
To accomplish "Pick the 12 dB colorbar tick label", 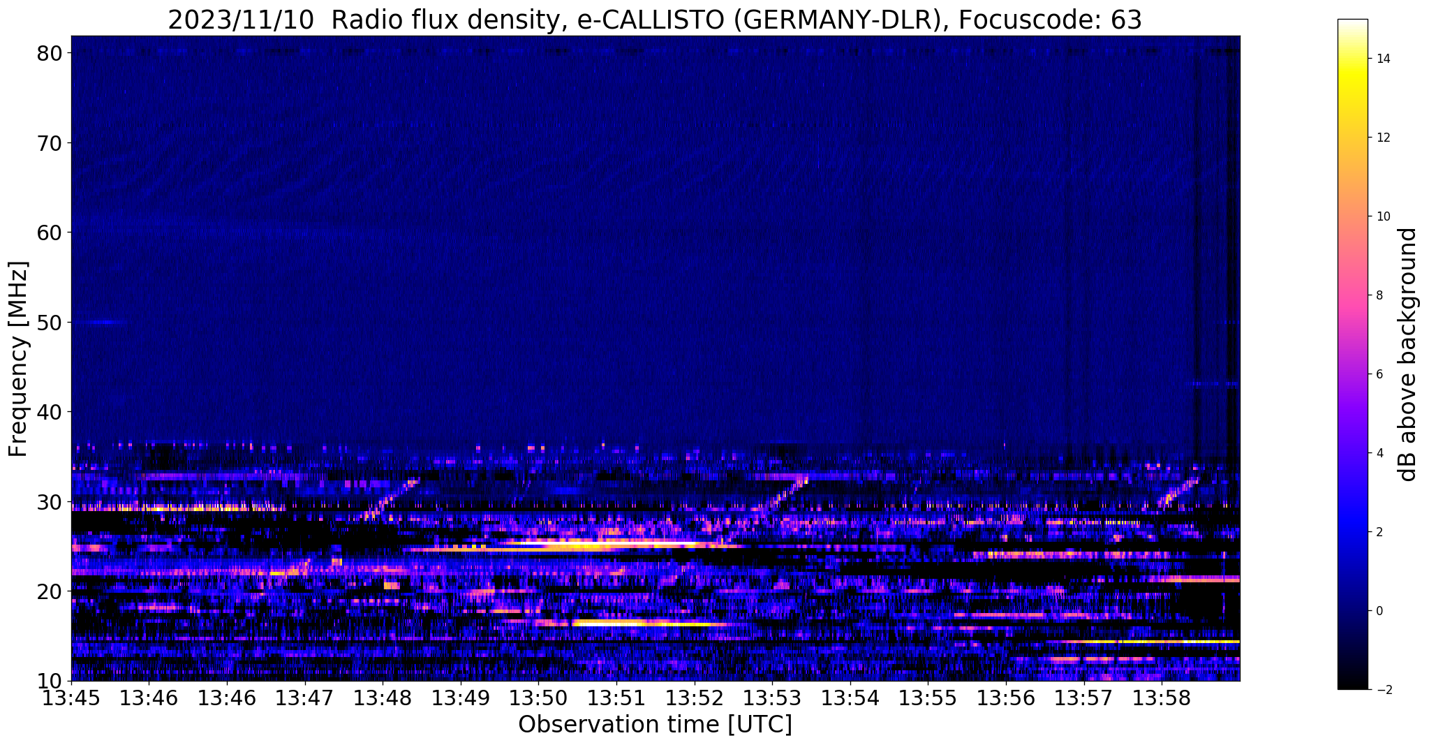I will pos(1382,138).
